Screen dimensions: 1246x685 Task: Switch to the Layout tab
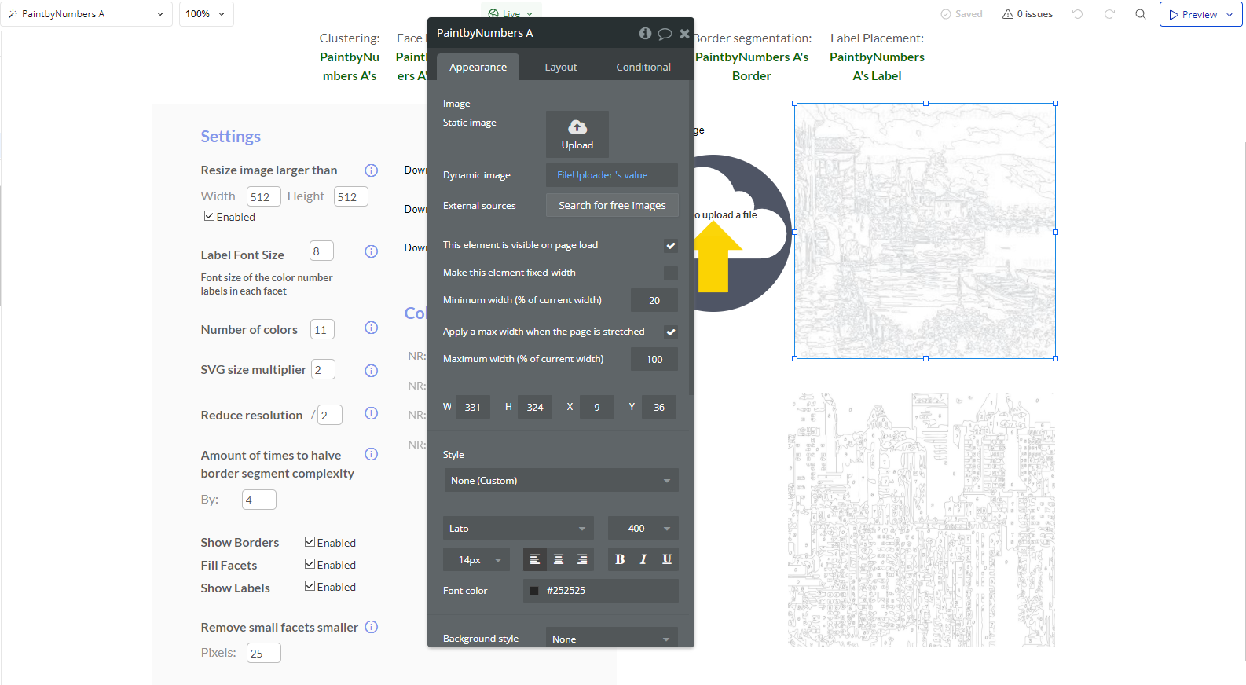(561, 68)
